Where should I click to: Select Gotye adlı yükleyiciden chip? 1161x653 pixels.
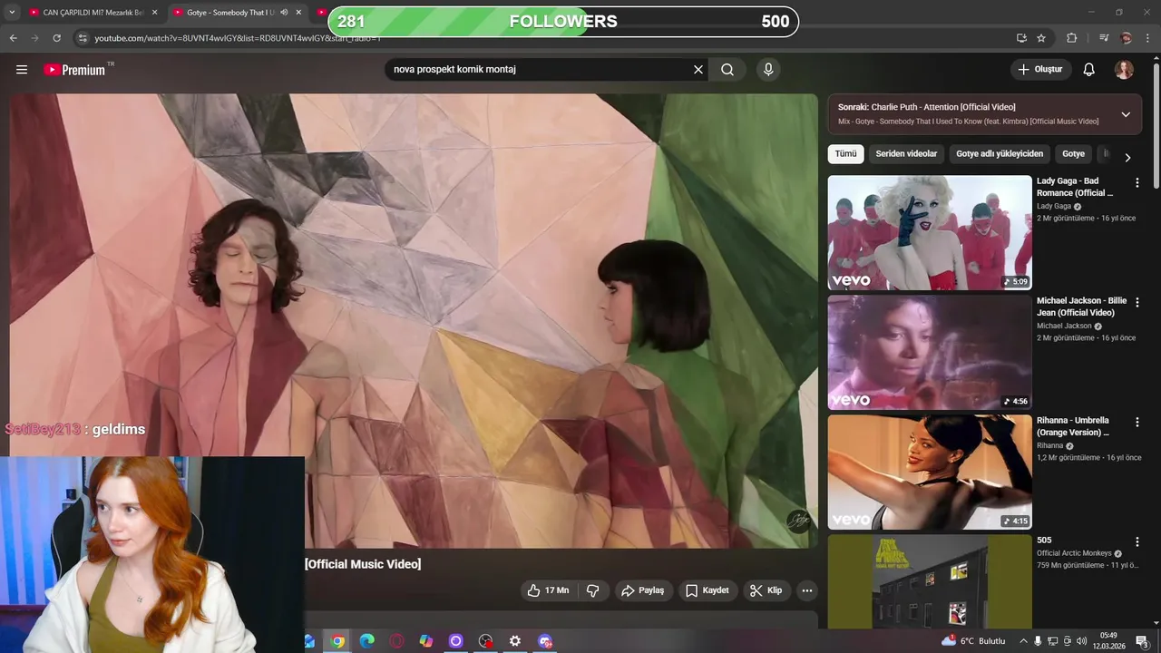click(x=1000, y=154)
